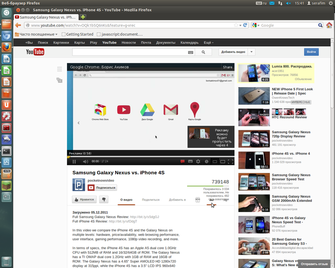Click the Share button atop the video
This screenshot has height=268, width=335.
tap(227, 67)
